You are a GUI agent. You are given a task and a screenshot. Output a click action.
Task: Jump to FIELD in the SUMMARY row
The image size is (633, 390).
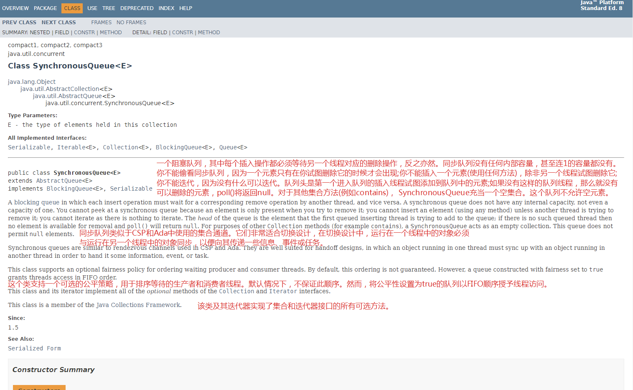point(62,33)
